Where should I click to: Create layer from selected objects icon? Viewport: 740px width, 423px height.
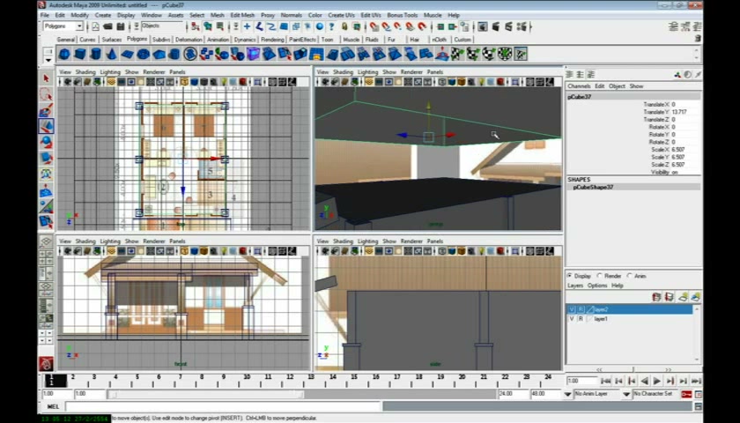[696, 297]
